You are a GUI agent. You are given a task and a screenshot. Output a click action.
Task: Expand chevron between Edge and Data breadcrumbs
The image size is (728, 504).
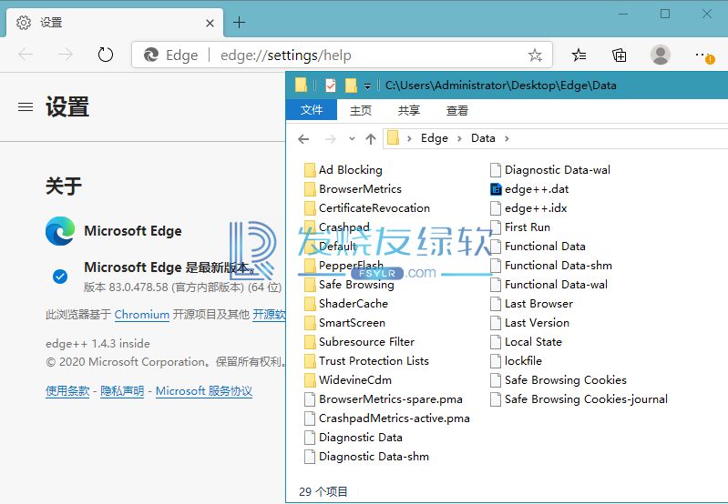point(459,138)
